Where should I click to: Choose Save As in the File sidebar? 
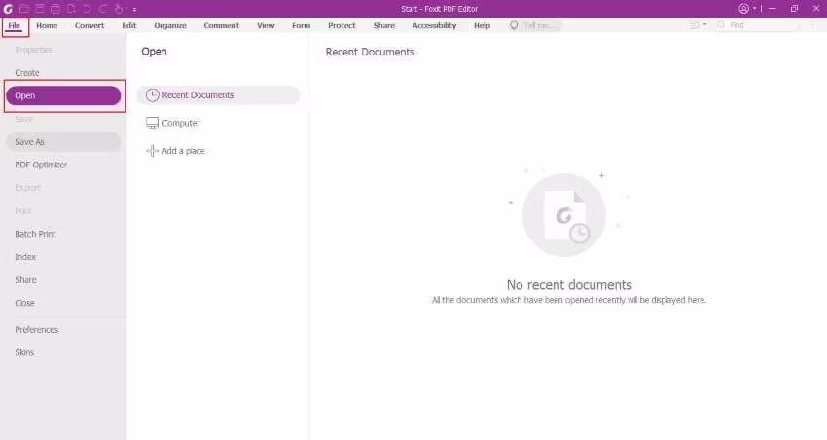coord(63,142)
